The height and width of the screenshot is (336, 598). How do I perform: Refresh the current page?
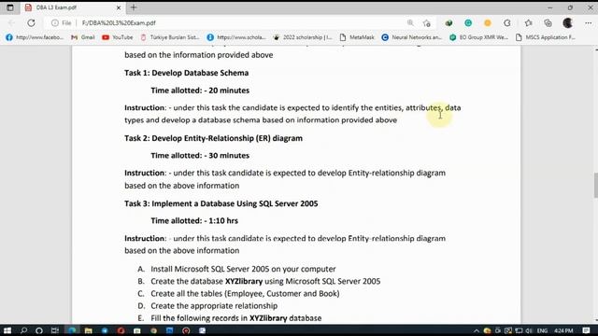pos(31,22)
